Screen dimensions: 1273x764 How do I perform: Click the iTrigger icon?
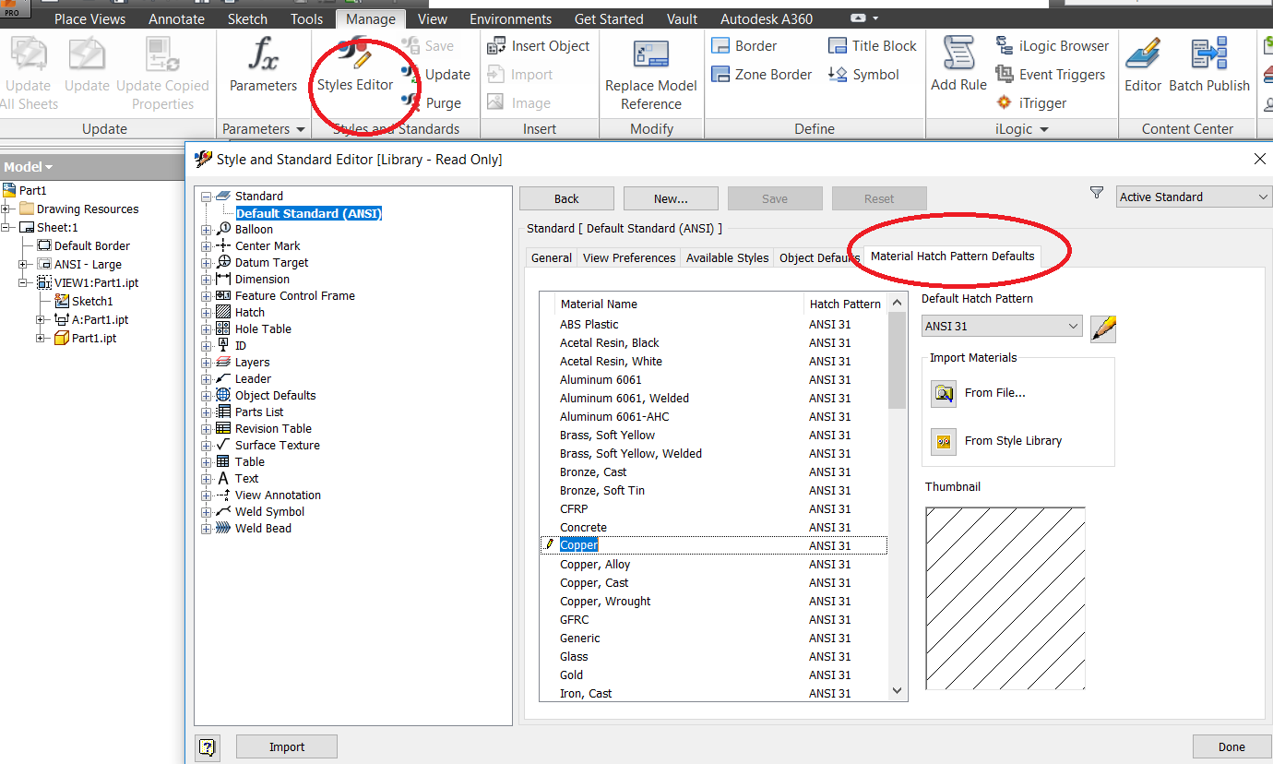1005,102
